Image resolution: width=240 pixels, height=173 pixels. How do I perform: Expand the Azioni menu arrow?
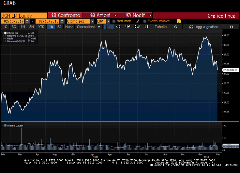pyautogui.click(x=115, y=15)
